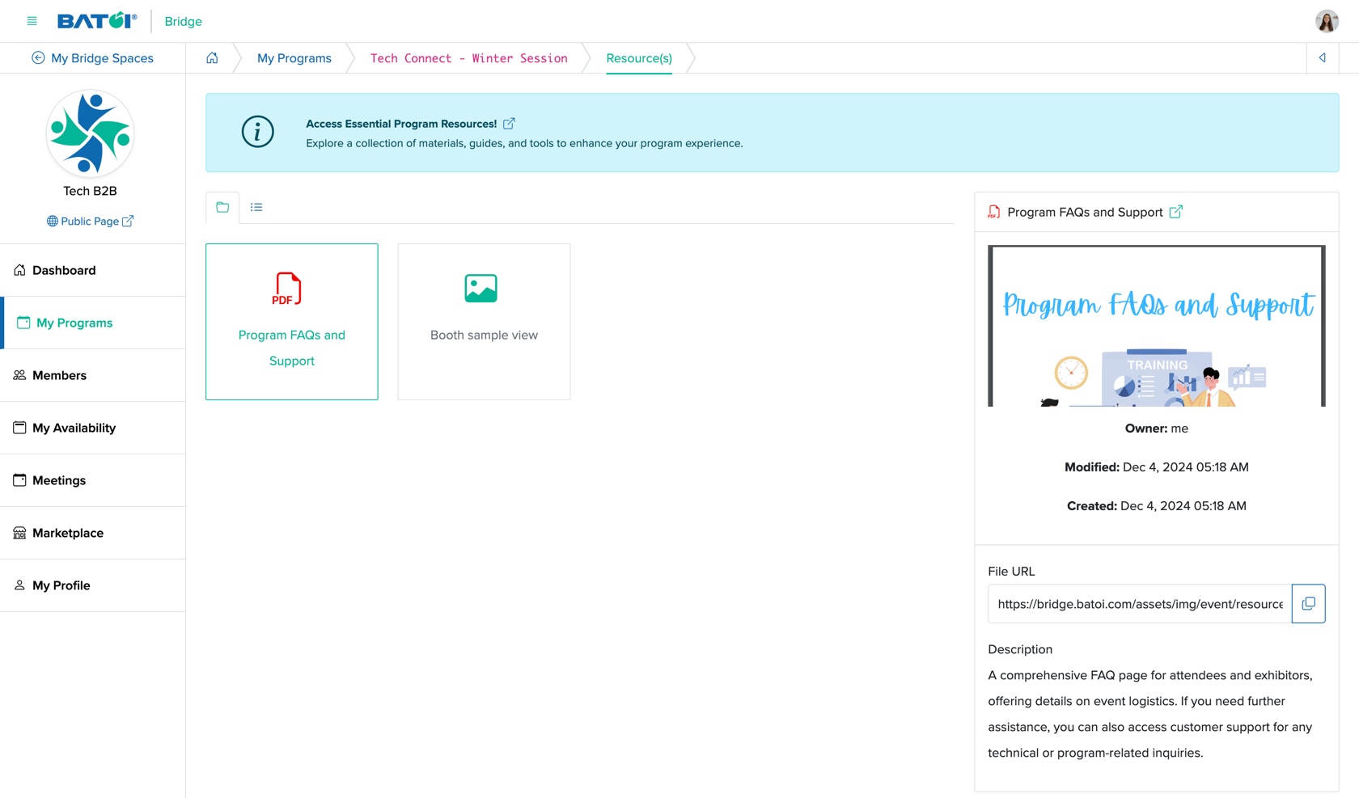Open My Programs in sidebar
The height and width of the screenshot is (798, 1359).
pyautogui.click(x=93, y=323)
